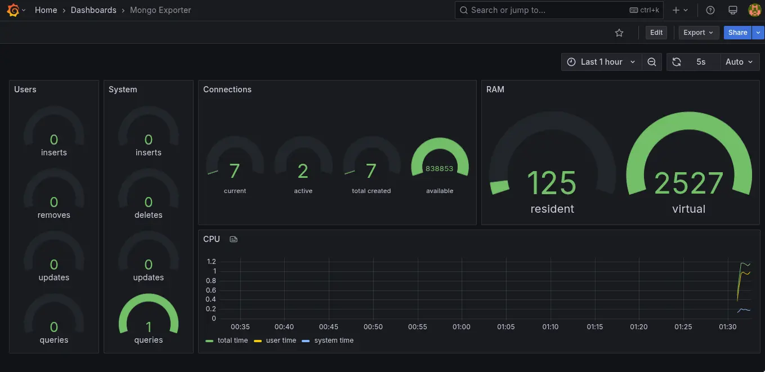The height and width of the screenshot is (372, 765).
Task: Zoom out the time range with the magnifier icon
Action: point(651,62)
